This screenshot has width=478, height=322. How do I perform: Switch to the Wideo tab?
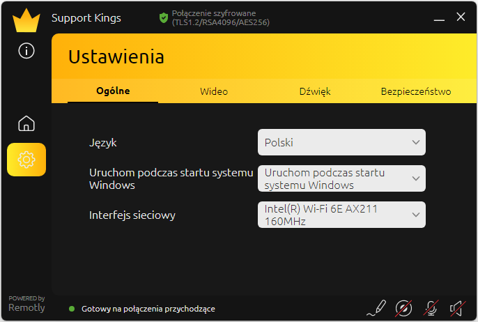(214, 91)
